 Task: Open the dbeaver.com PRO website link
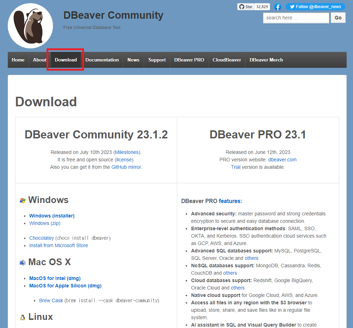coord(282,160)
